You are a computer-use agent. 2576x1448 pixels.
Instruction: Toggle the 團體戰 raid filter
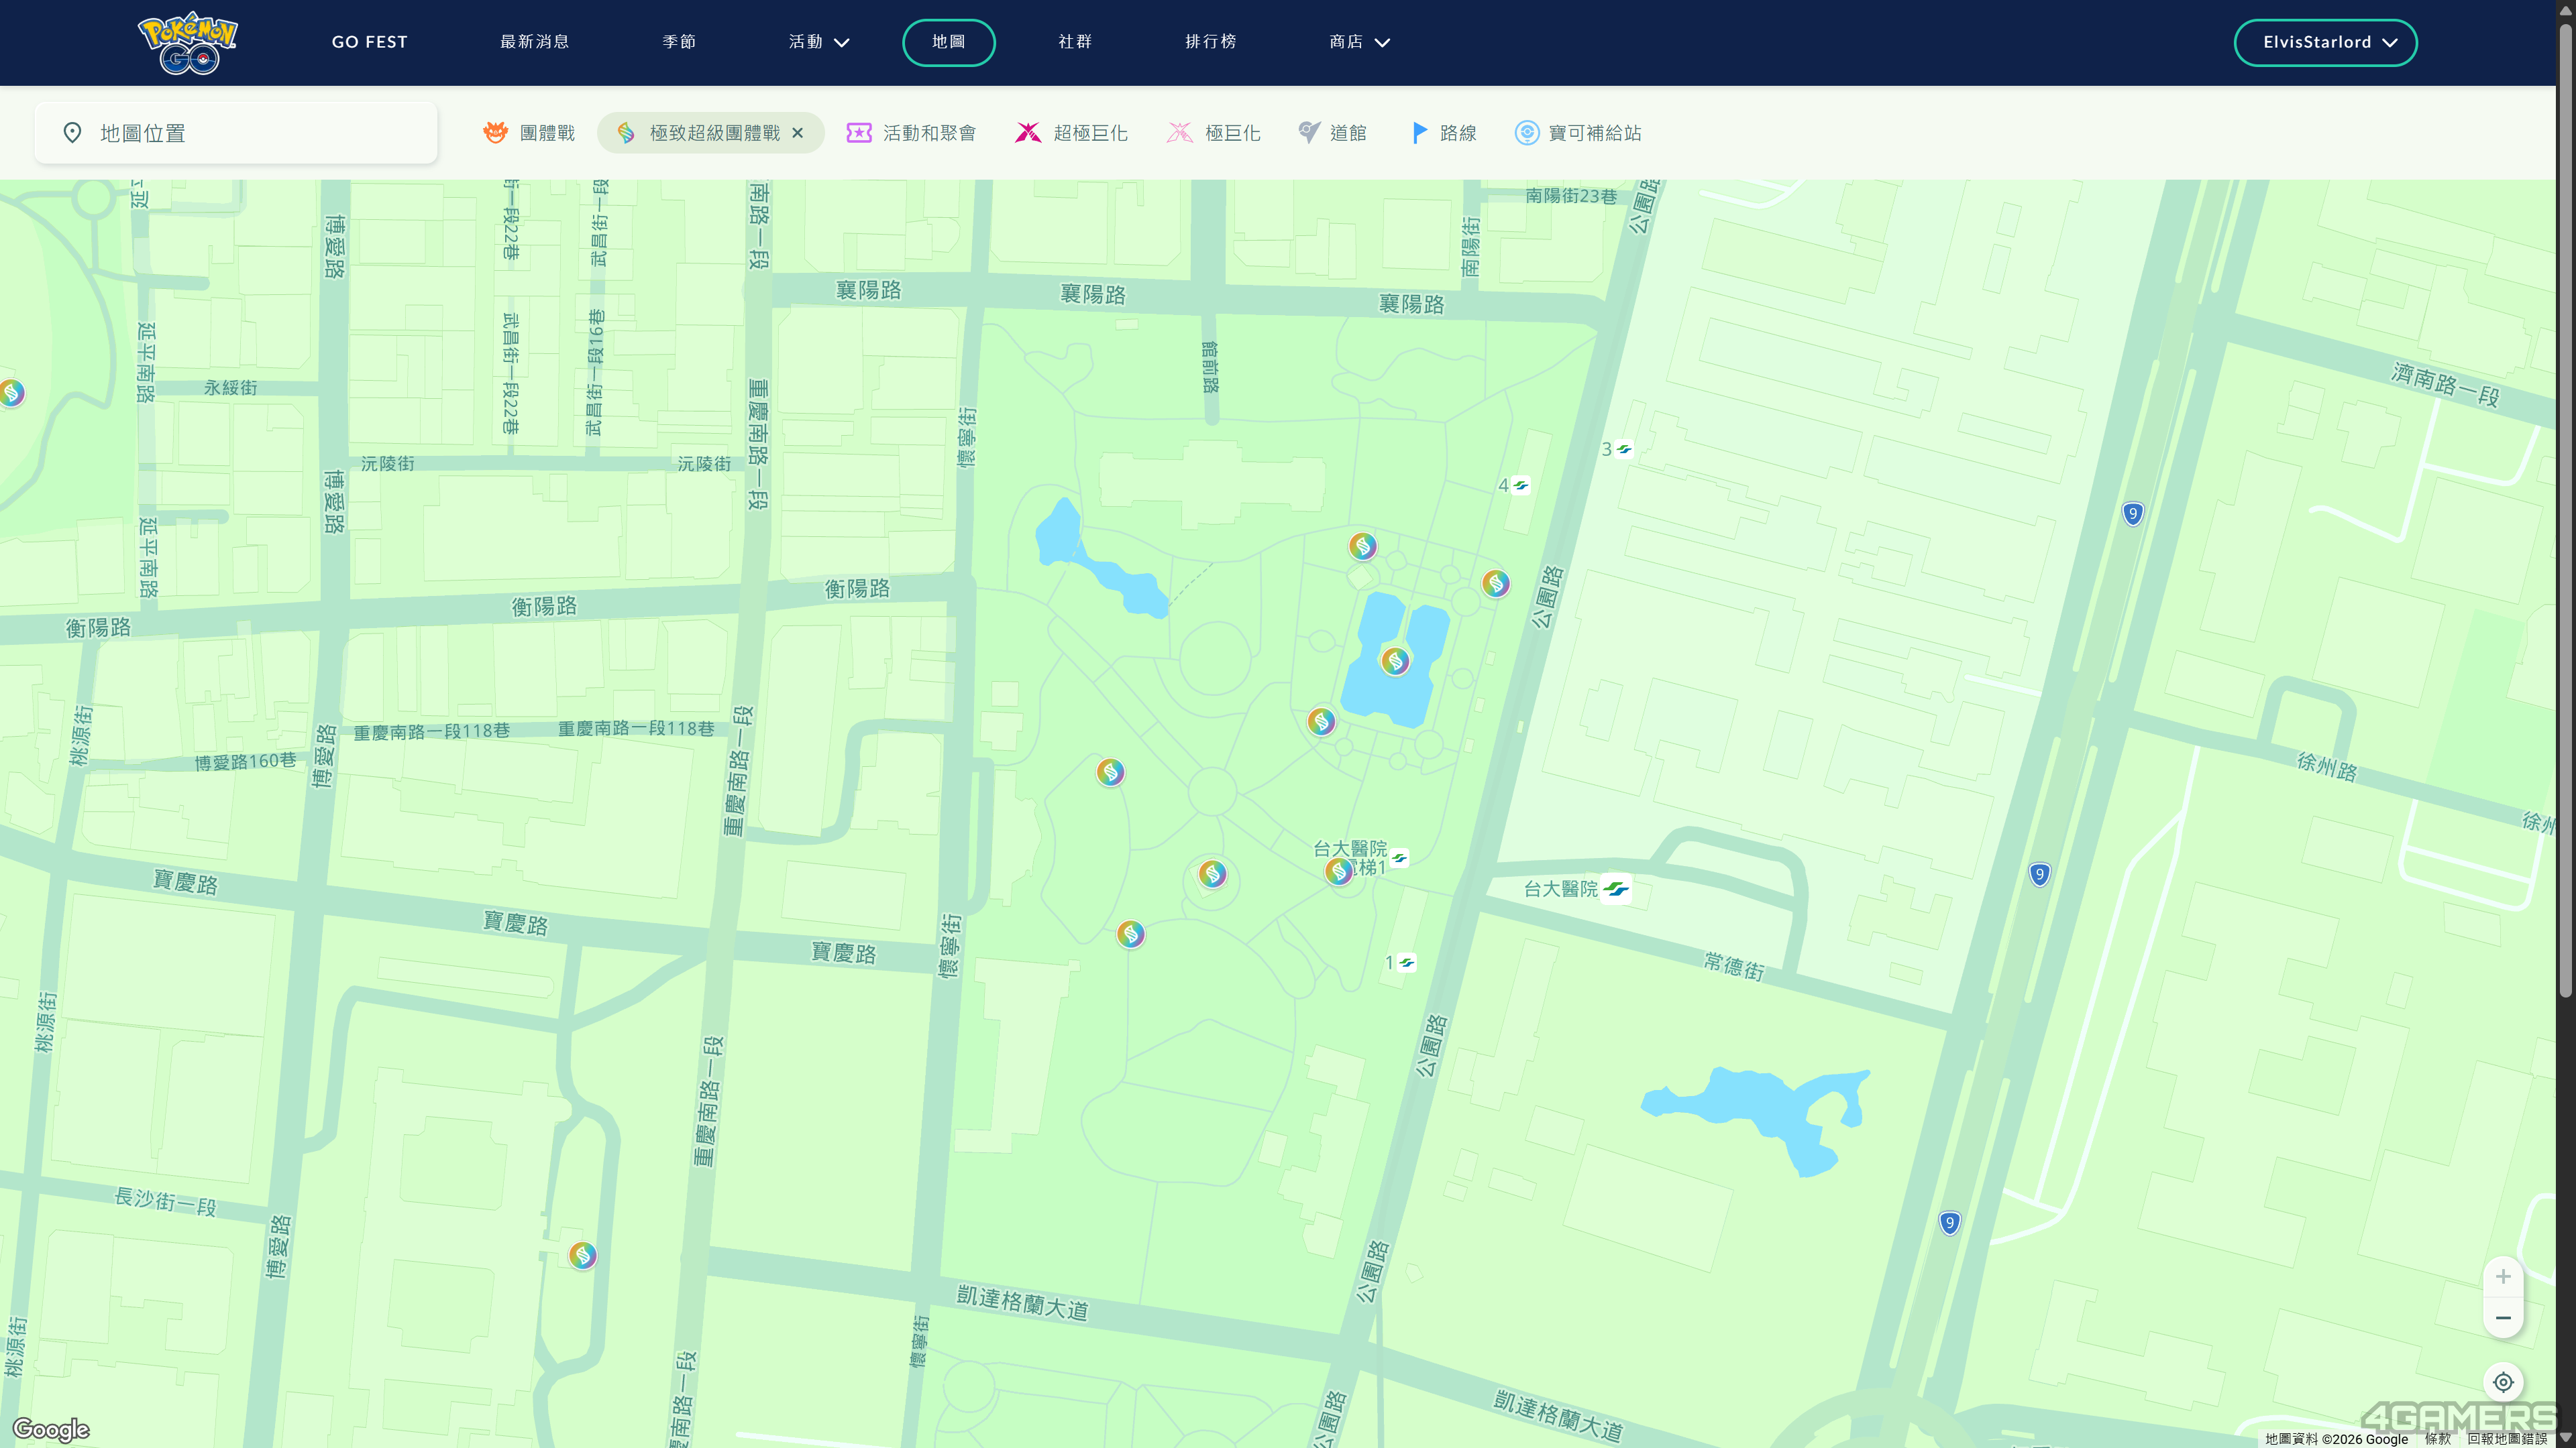click(x=529, y=133)
